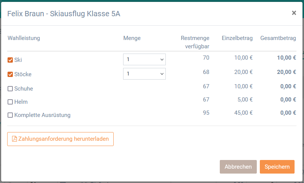The width and height of the screenshot is (304, 183).
Task: Click the Gesamtbetrag column header
Action: [278, 38]
